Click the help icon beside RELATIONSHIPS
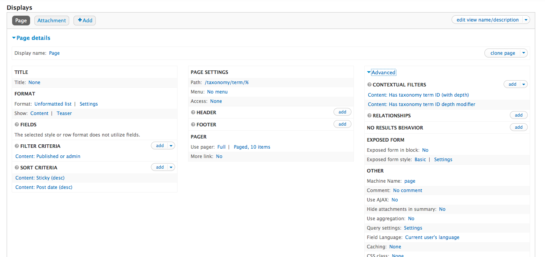The image size is (545, 257). pos(369,116)
